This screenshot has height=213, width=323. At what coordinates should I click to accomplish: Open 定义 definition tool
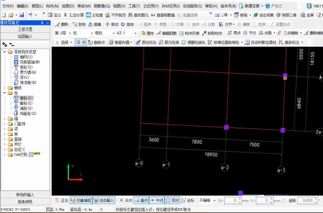click(54, 15)
